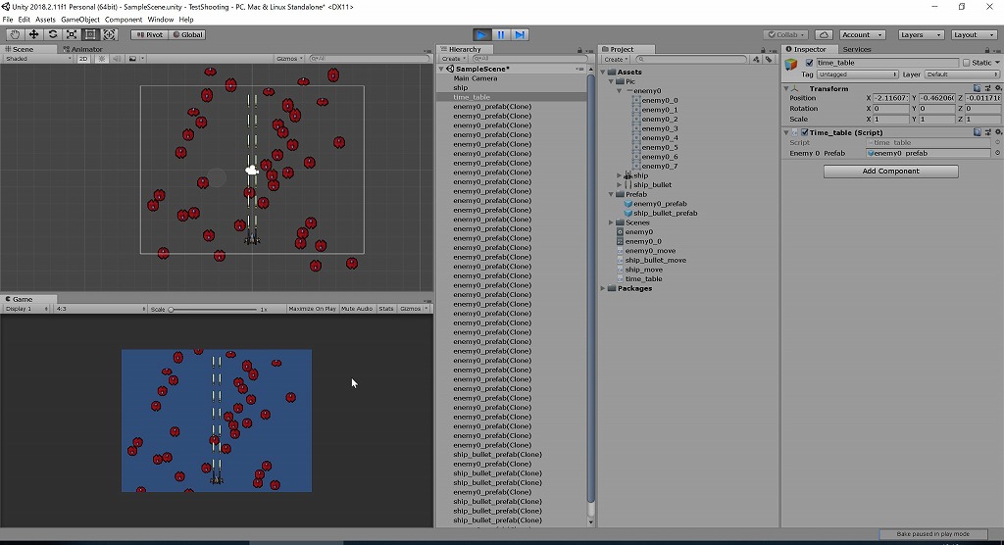Toggle the Static checkbox

pos(966,63)
